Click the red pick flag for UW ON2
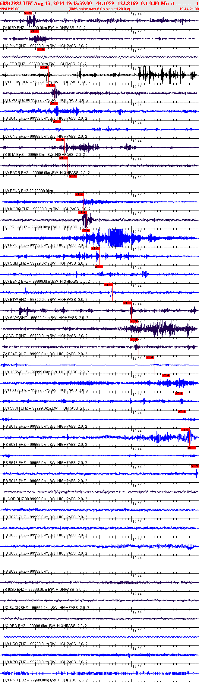Screen dimensions: 199x682 [x=57, y=122]
